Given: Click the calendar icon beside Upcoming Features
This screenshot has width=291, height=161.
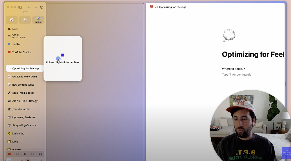Looking at the screenshot, I should (x=9, y=117).
